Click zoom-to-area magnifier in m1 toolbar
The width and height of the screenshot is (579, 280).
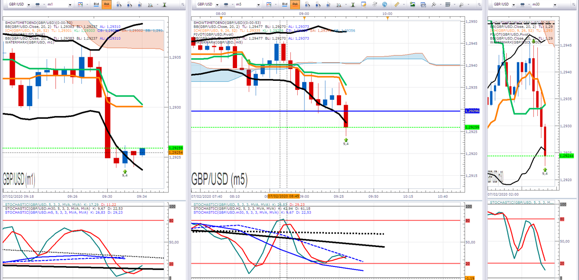click(151, 5)
